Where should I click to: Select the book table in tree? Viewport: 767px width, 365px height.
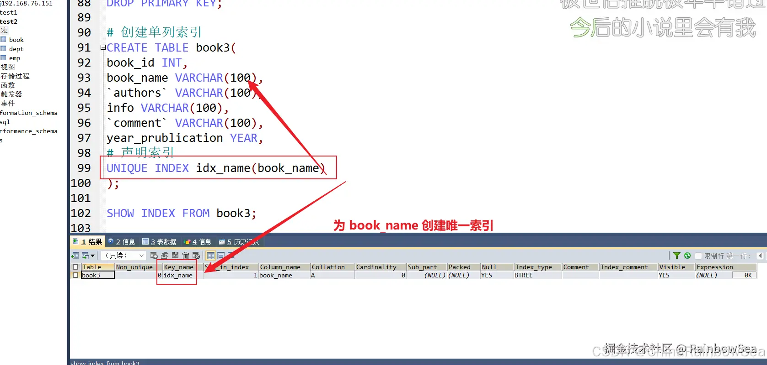click(16, 40)
